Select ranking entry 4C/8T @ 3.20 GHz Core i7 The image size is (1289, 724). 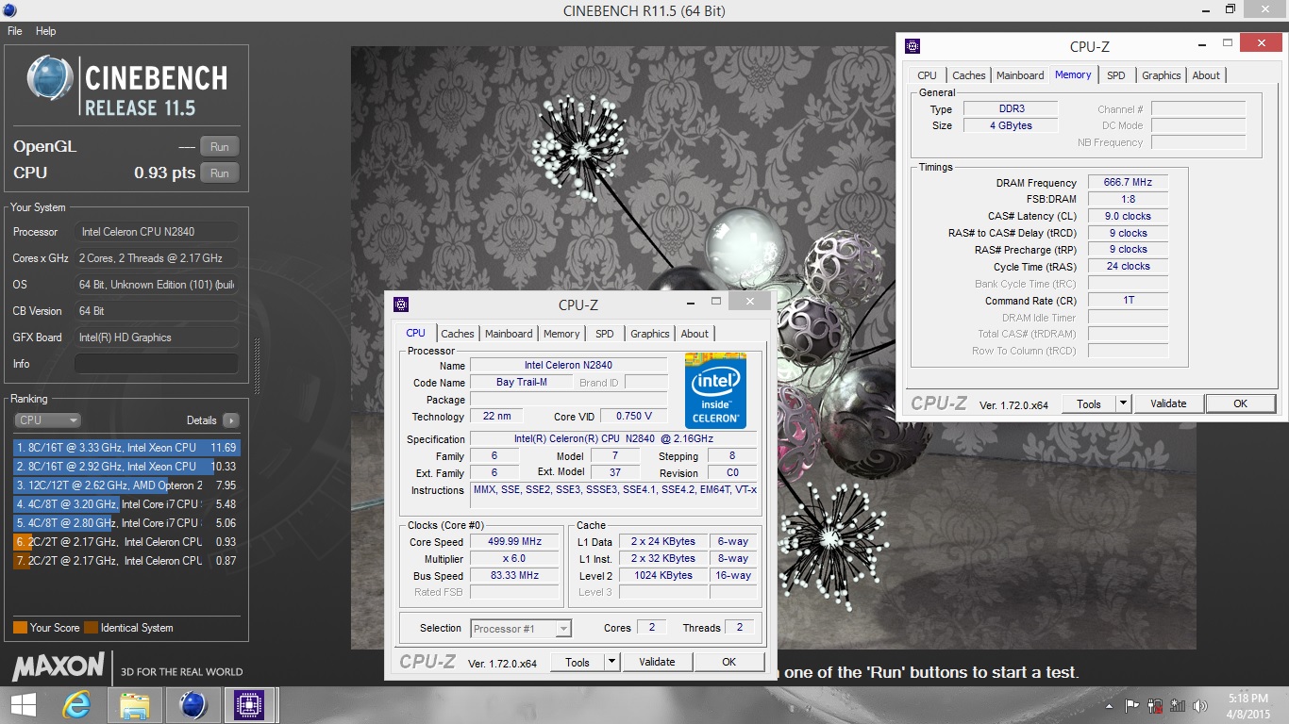click(x=126, y=504)
